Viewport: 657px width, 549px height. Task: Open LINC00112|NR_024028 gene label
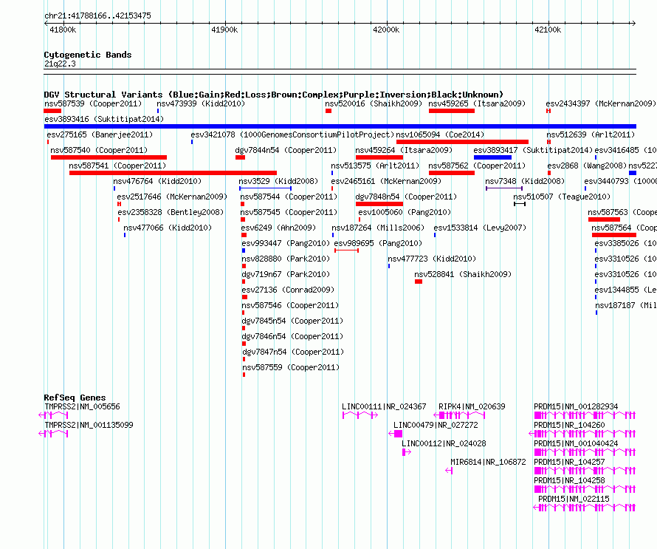pos(444,443)
